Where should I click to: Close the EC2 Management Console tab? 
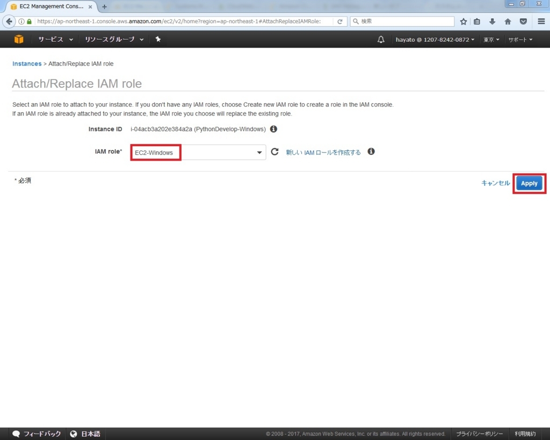(90, 6)
